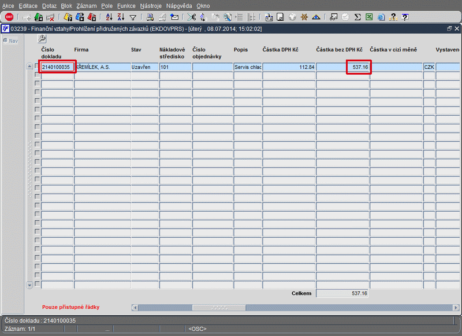
Task: Click the record list scroll-up arrow
Action: [x=29, y=67]
